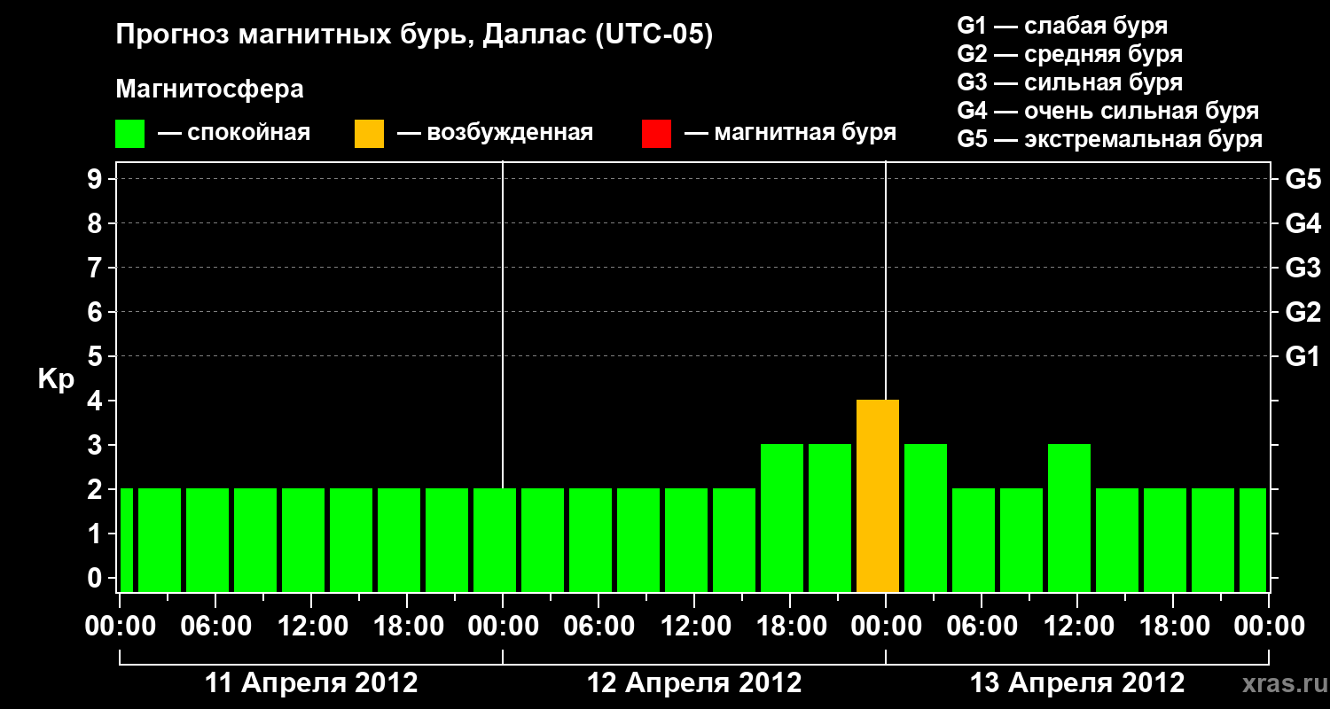Screen dimensions: 1330x709
Task: Click the G4 label on right axis
Action: click(x=1303, y=223)
